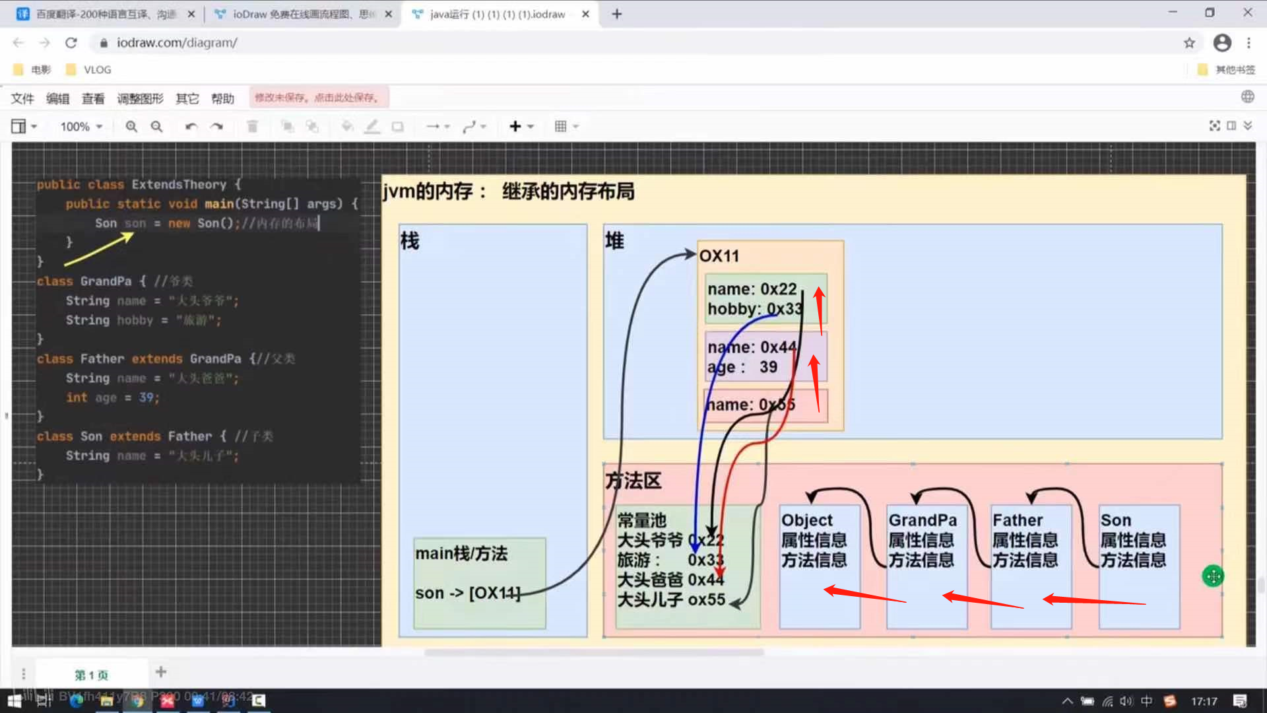Open the 查看 menu

point(93,98)
